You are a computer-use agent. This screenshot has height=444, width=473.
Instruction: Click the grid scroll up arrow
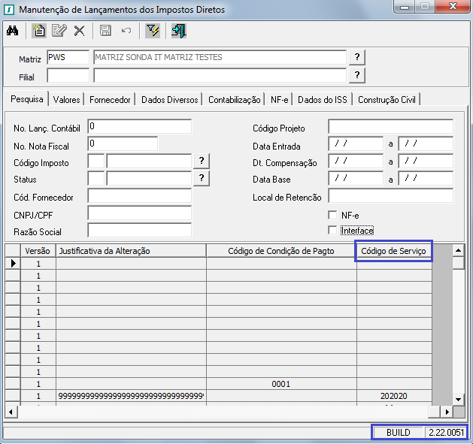[x=458, y=250]
